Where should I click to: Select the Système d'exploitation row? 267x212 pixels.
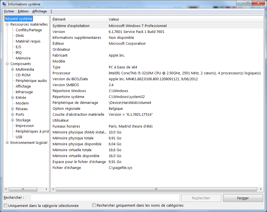point(157,26)
